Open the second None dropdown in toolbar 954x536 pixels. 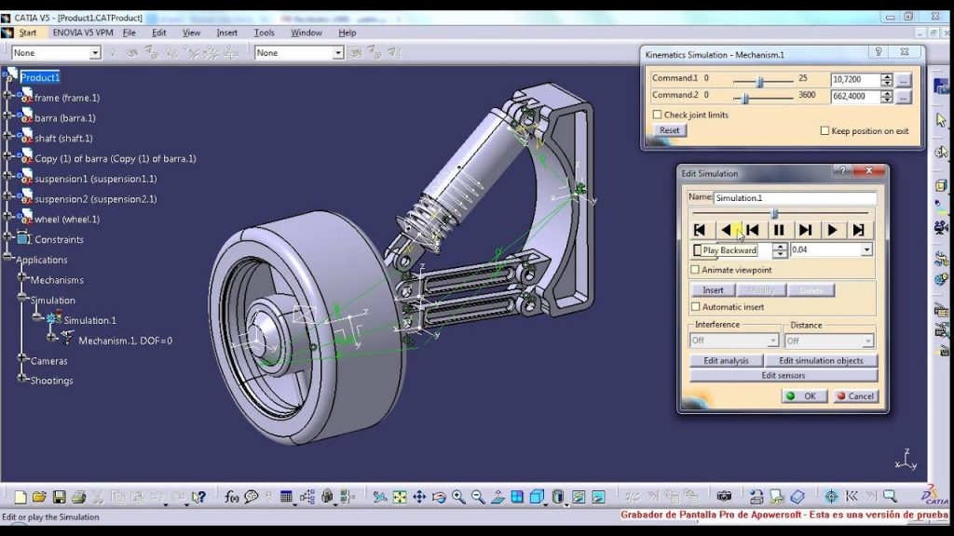point(337,53)
